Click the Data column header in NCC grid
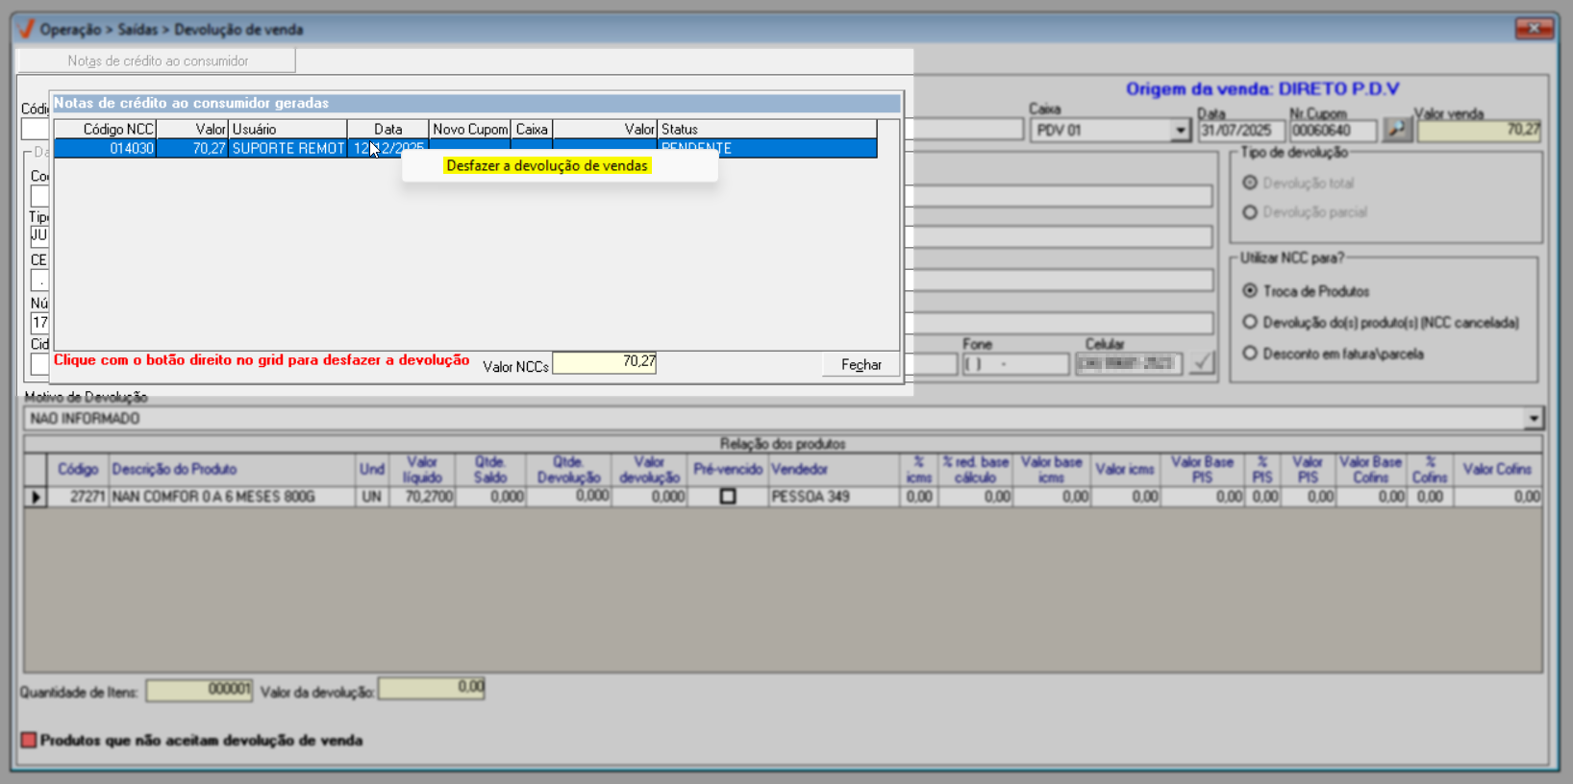This screenshot has height=784, width=1573. click(x=388, y=129)
